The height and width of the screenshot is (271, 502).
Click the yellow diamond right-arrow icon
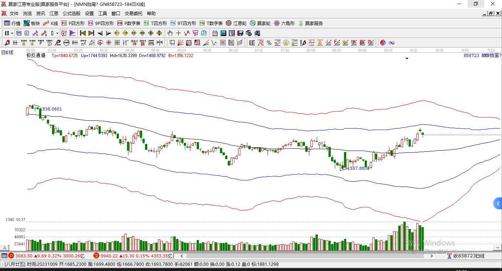[125, 33]
